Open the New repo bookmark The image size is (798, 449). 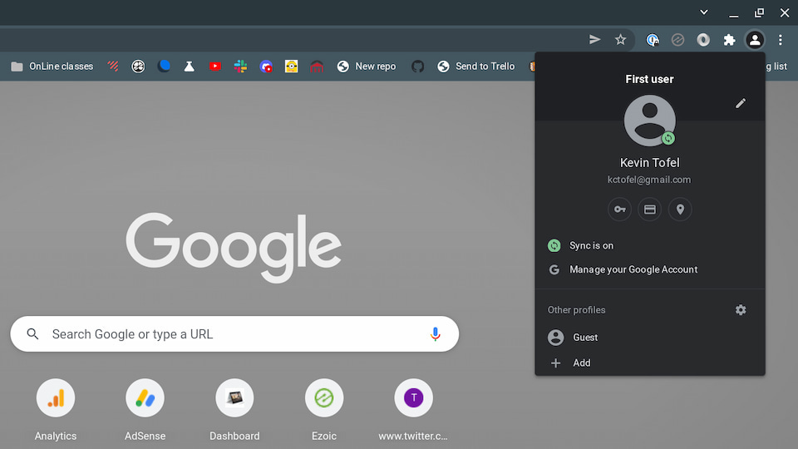(367, 67)
